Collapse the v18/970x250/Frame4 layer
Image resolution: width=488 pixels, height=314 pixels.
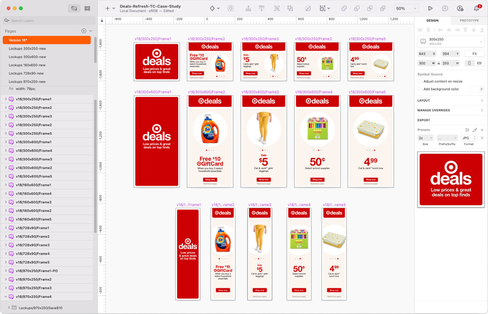(5, 297)
